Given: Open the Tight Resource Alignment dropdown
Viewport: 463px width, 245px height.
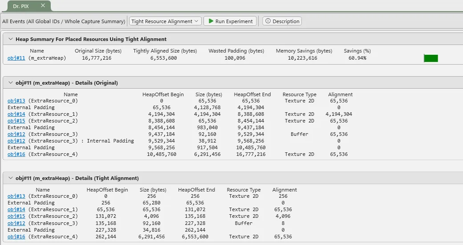Looking at the screenshot, I should pos(165,21).
